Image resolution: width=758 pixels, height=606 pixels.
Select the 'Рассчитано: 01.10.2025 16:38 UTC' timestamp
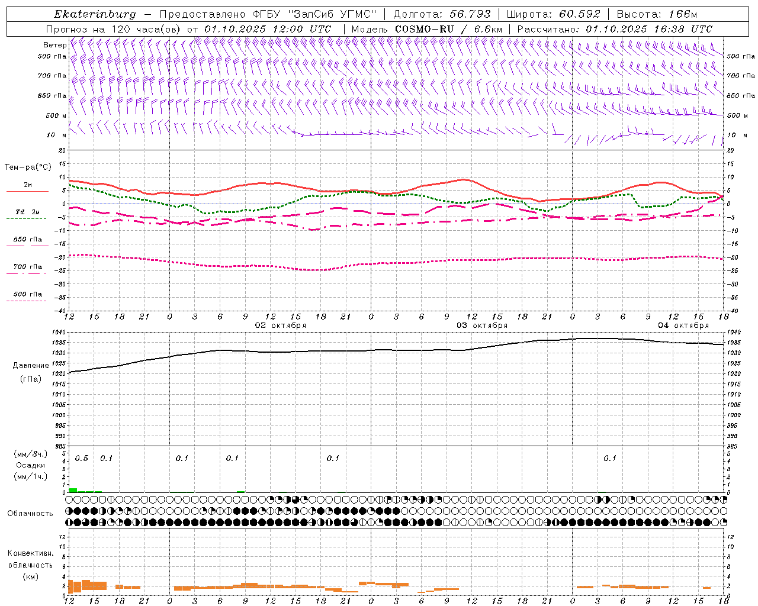click(x=615, y=29)
